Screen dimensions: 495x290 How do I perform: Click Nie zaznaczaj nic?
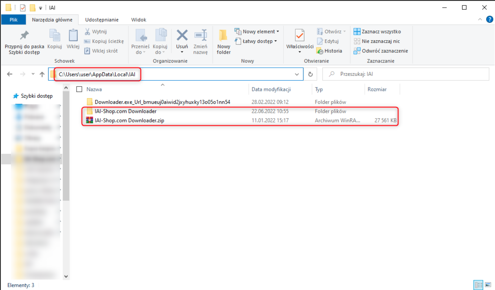click(377, 41)
